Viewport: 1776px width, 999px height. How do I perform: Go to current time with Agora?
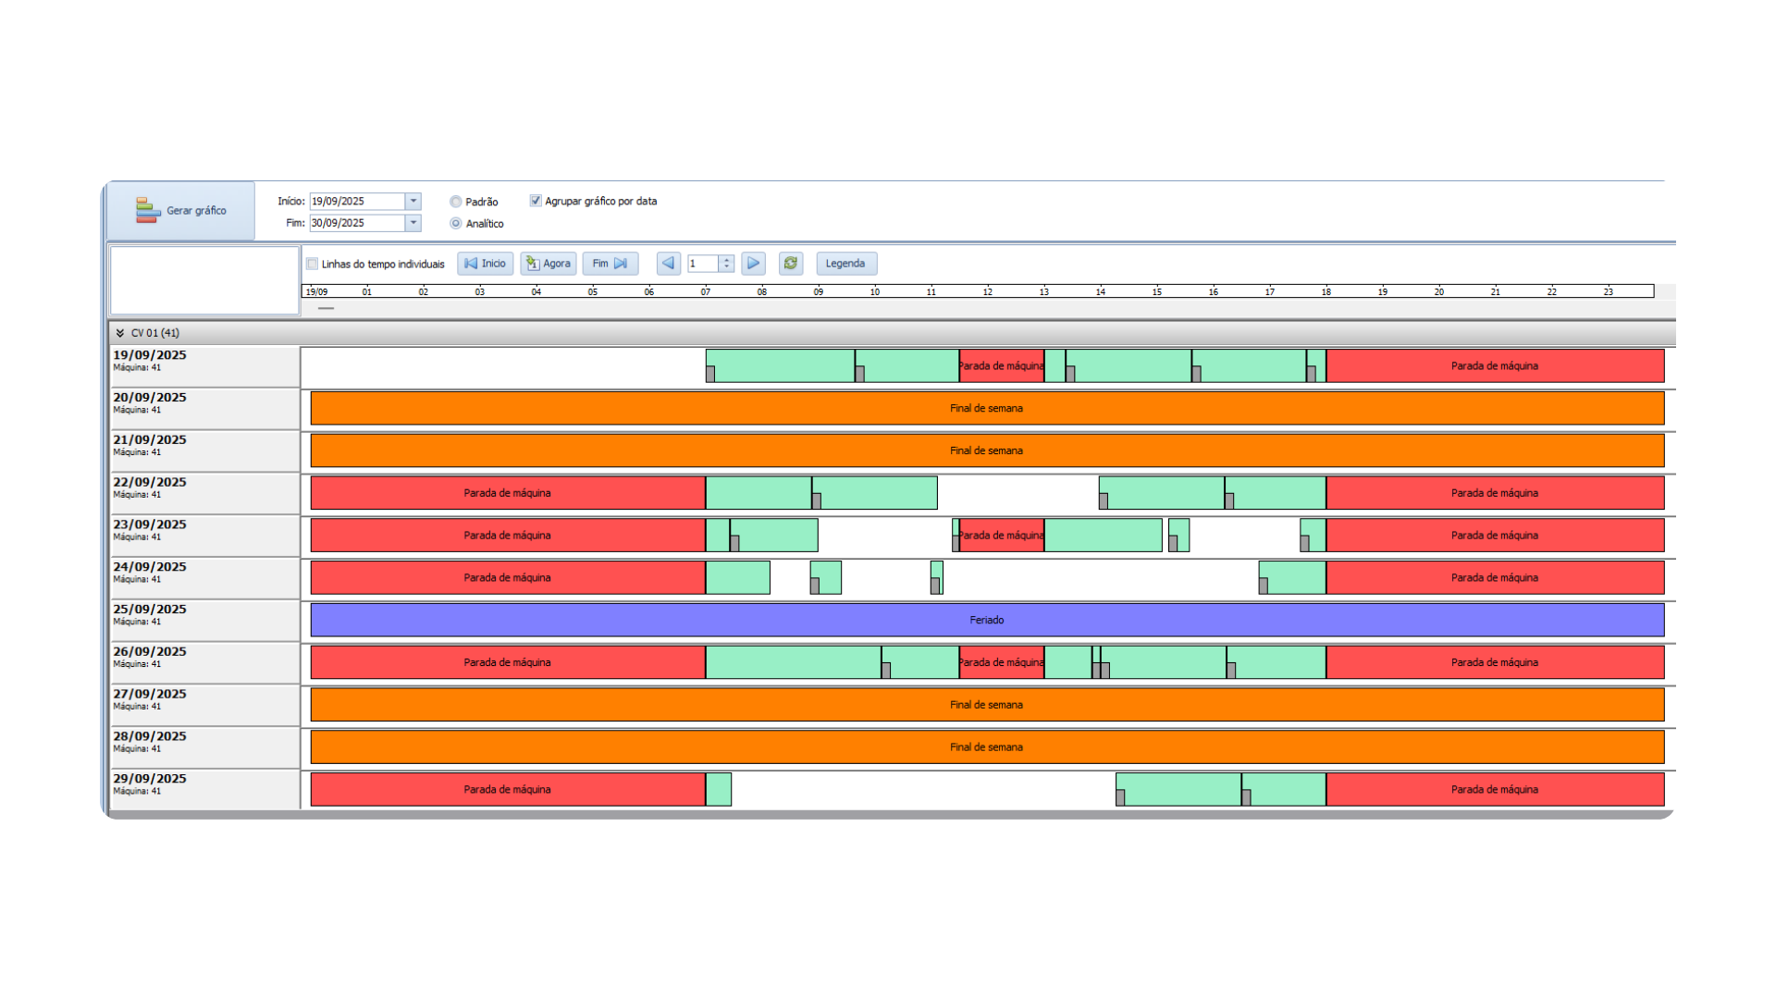(x=549, y=264)
